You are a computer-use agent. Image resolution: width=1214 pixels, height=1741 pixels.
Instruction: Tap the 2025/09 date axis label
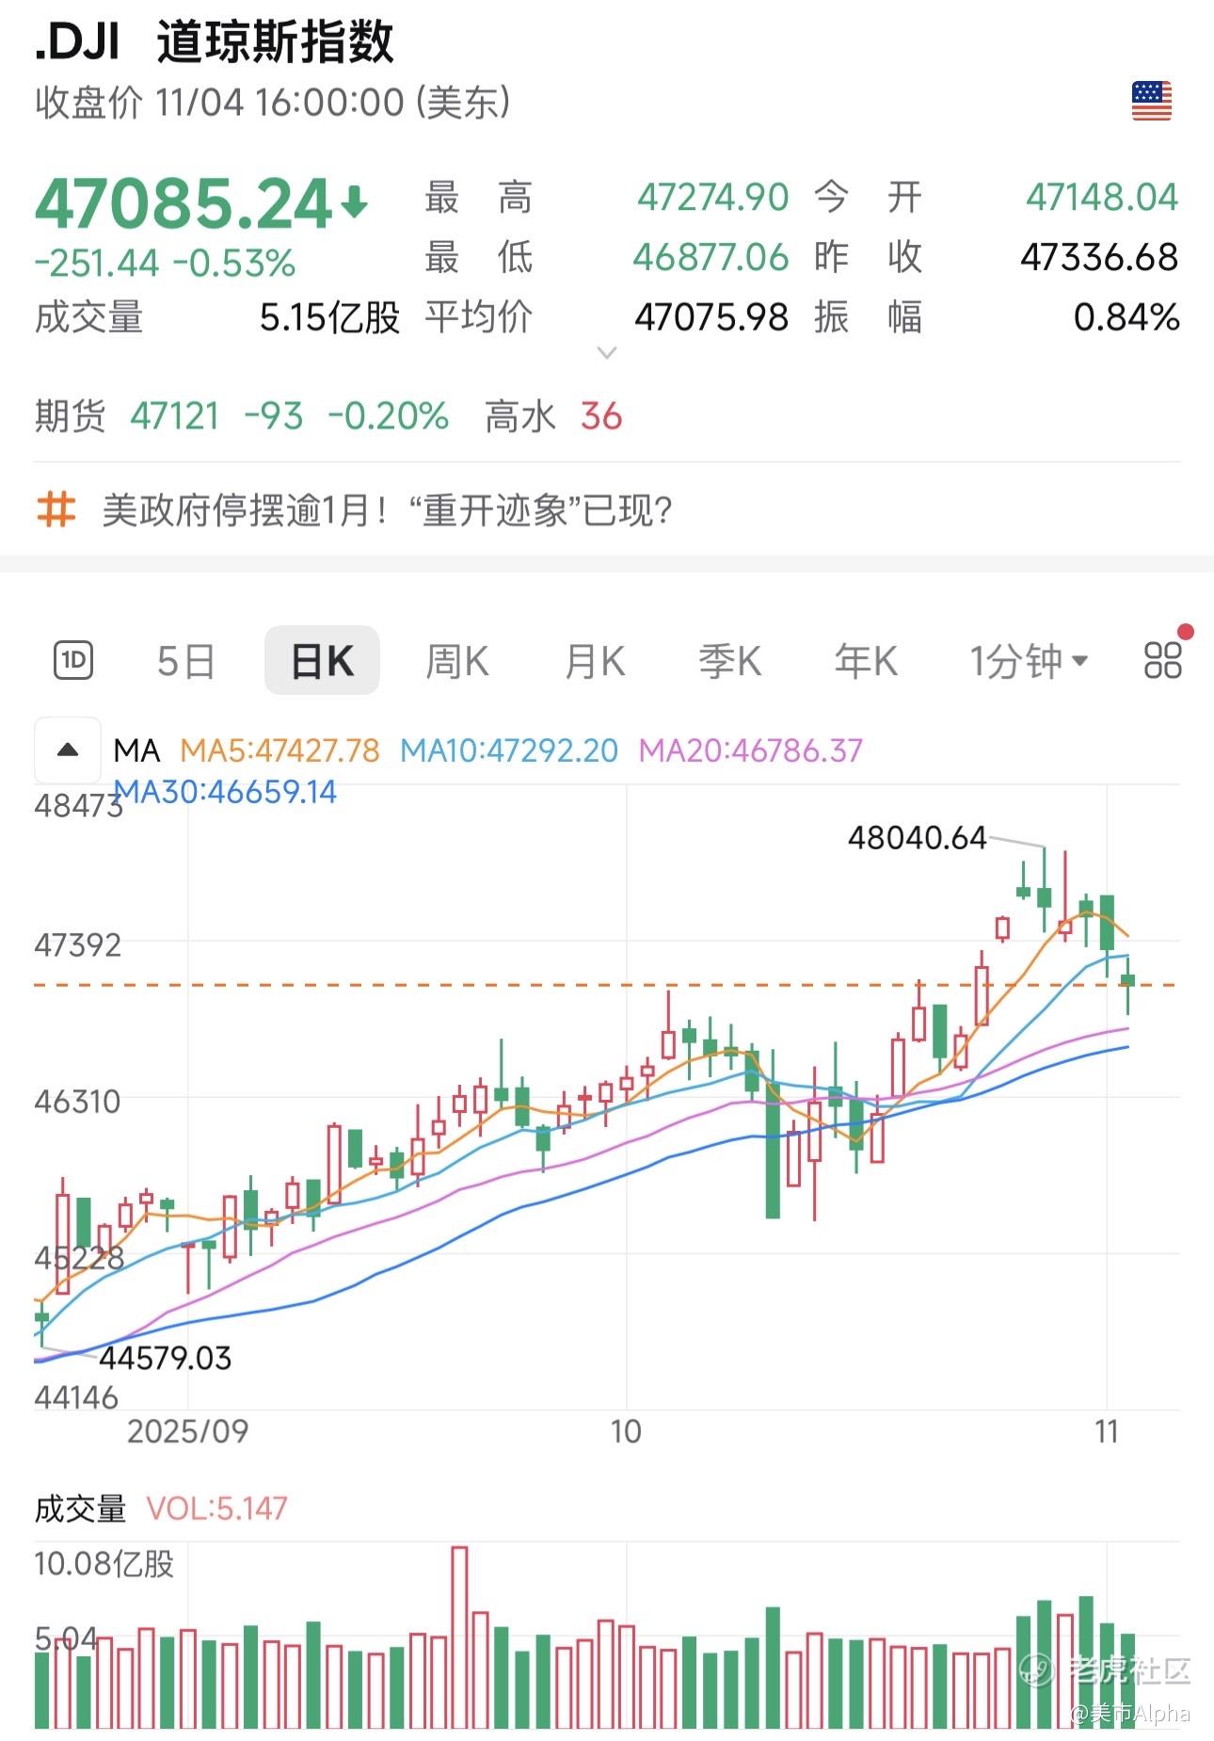click(187, 1431)
